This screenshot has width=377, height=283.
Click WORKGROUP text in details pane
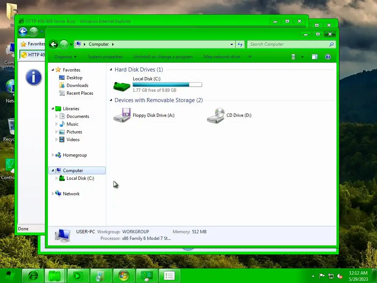click(x=135, y=232)
